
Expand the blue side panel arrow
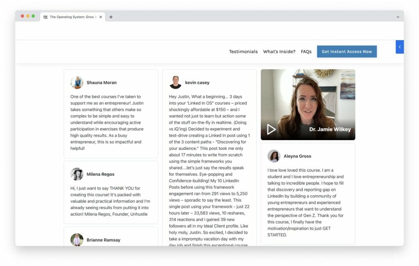399,47
